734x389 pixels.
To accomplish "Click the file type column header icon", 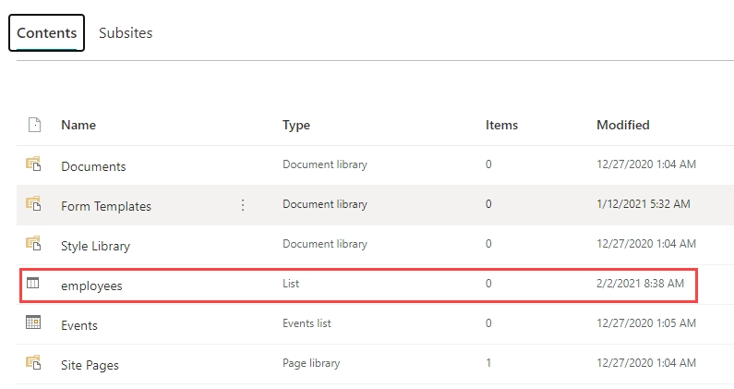I will pos(35,125).
